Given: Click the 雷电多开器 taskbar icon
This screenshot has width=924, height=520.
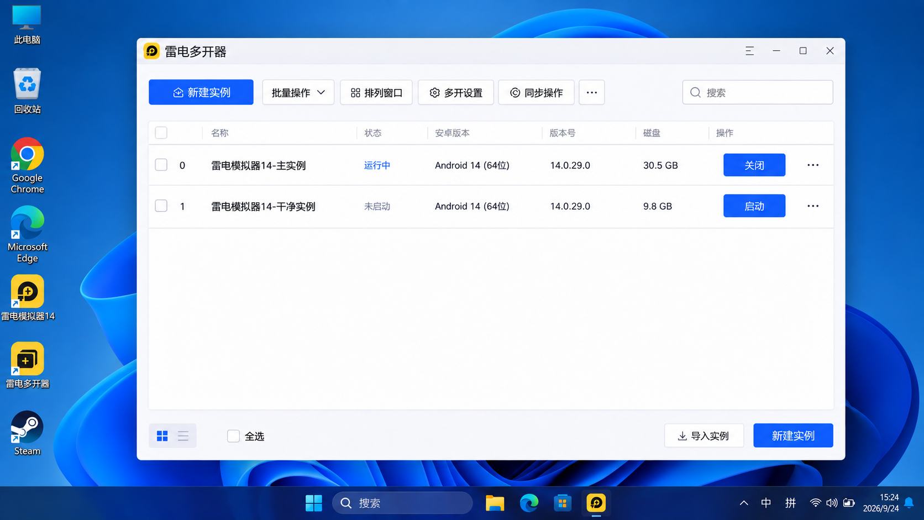Looking at the screenshot, I should [596, 503].
